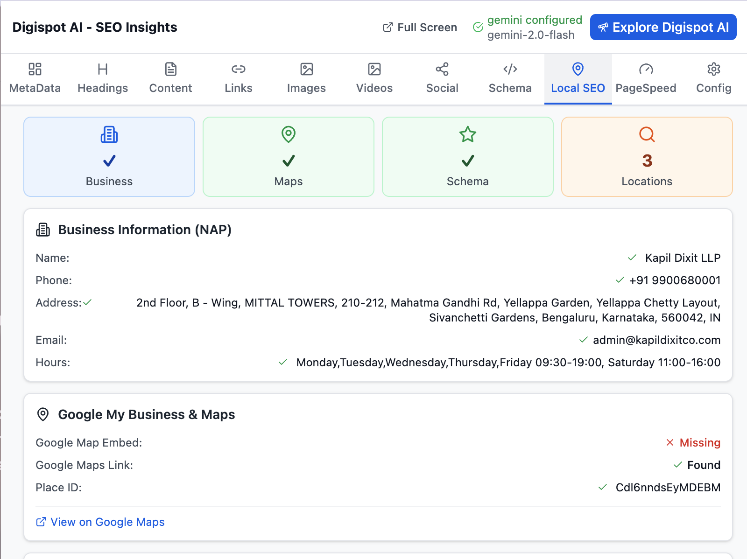This screenshot has width=747, height=559.
Task: Select the Business summary card
Action: click(109, 157)
